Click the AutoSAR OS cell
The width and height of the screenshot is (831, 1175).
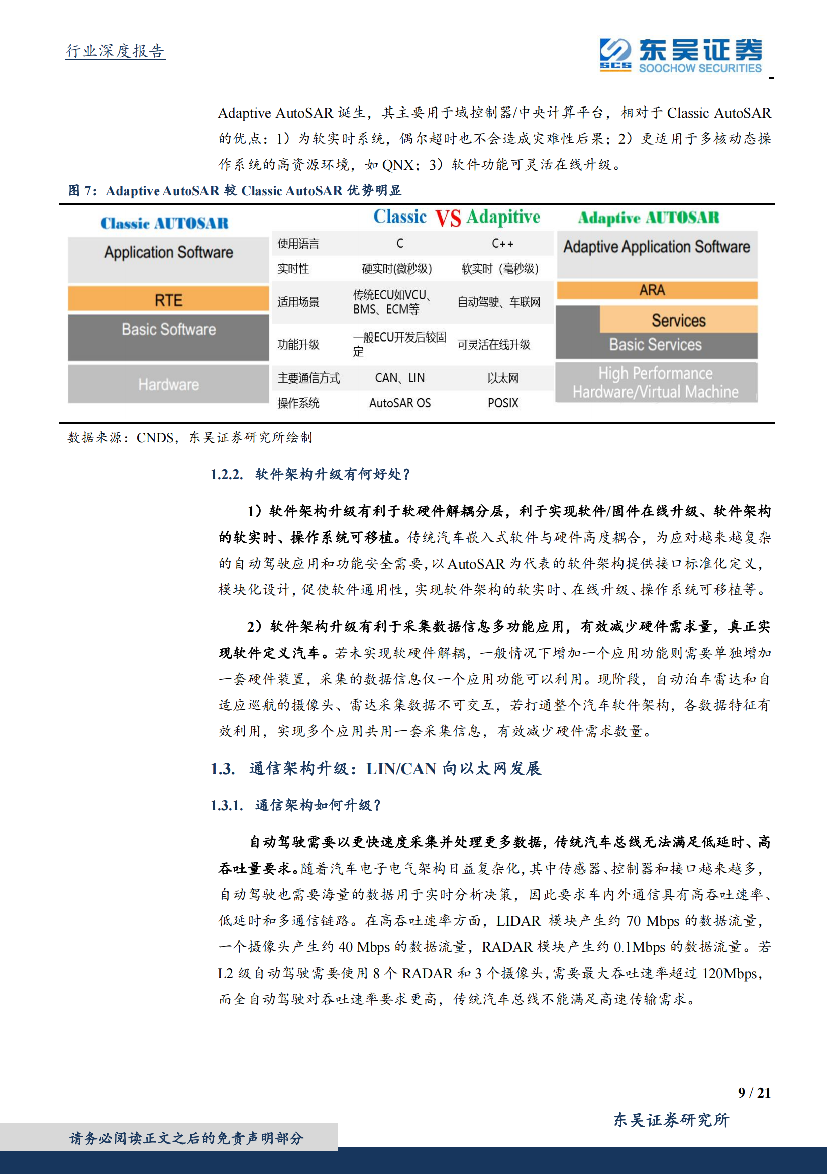(x=400, y=403)
